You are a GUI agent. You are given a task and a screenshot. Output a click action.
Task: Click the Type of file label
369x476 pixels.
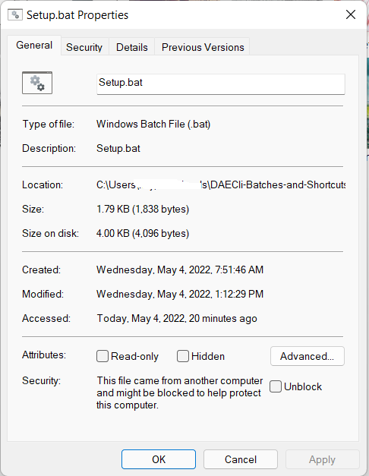(49, 125)
